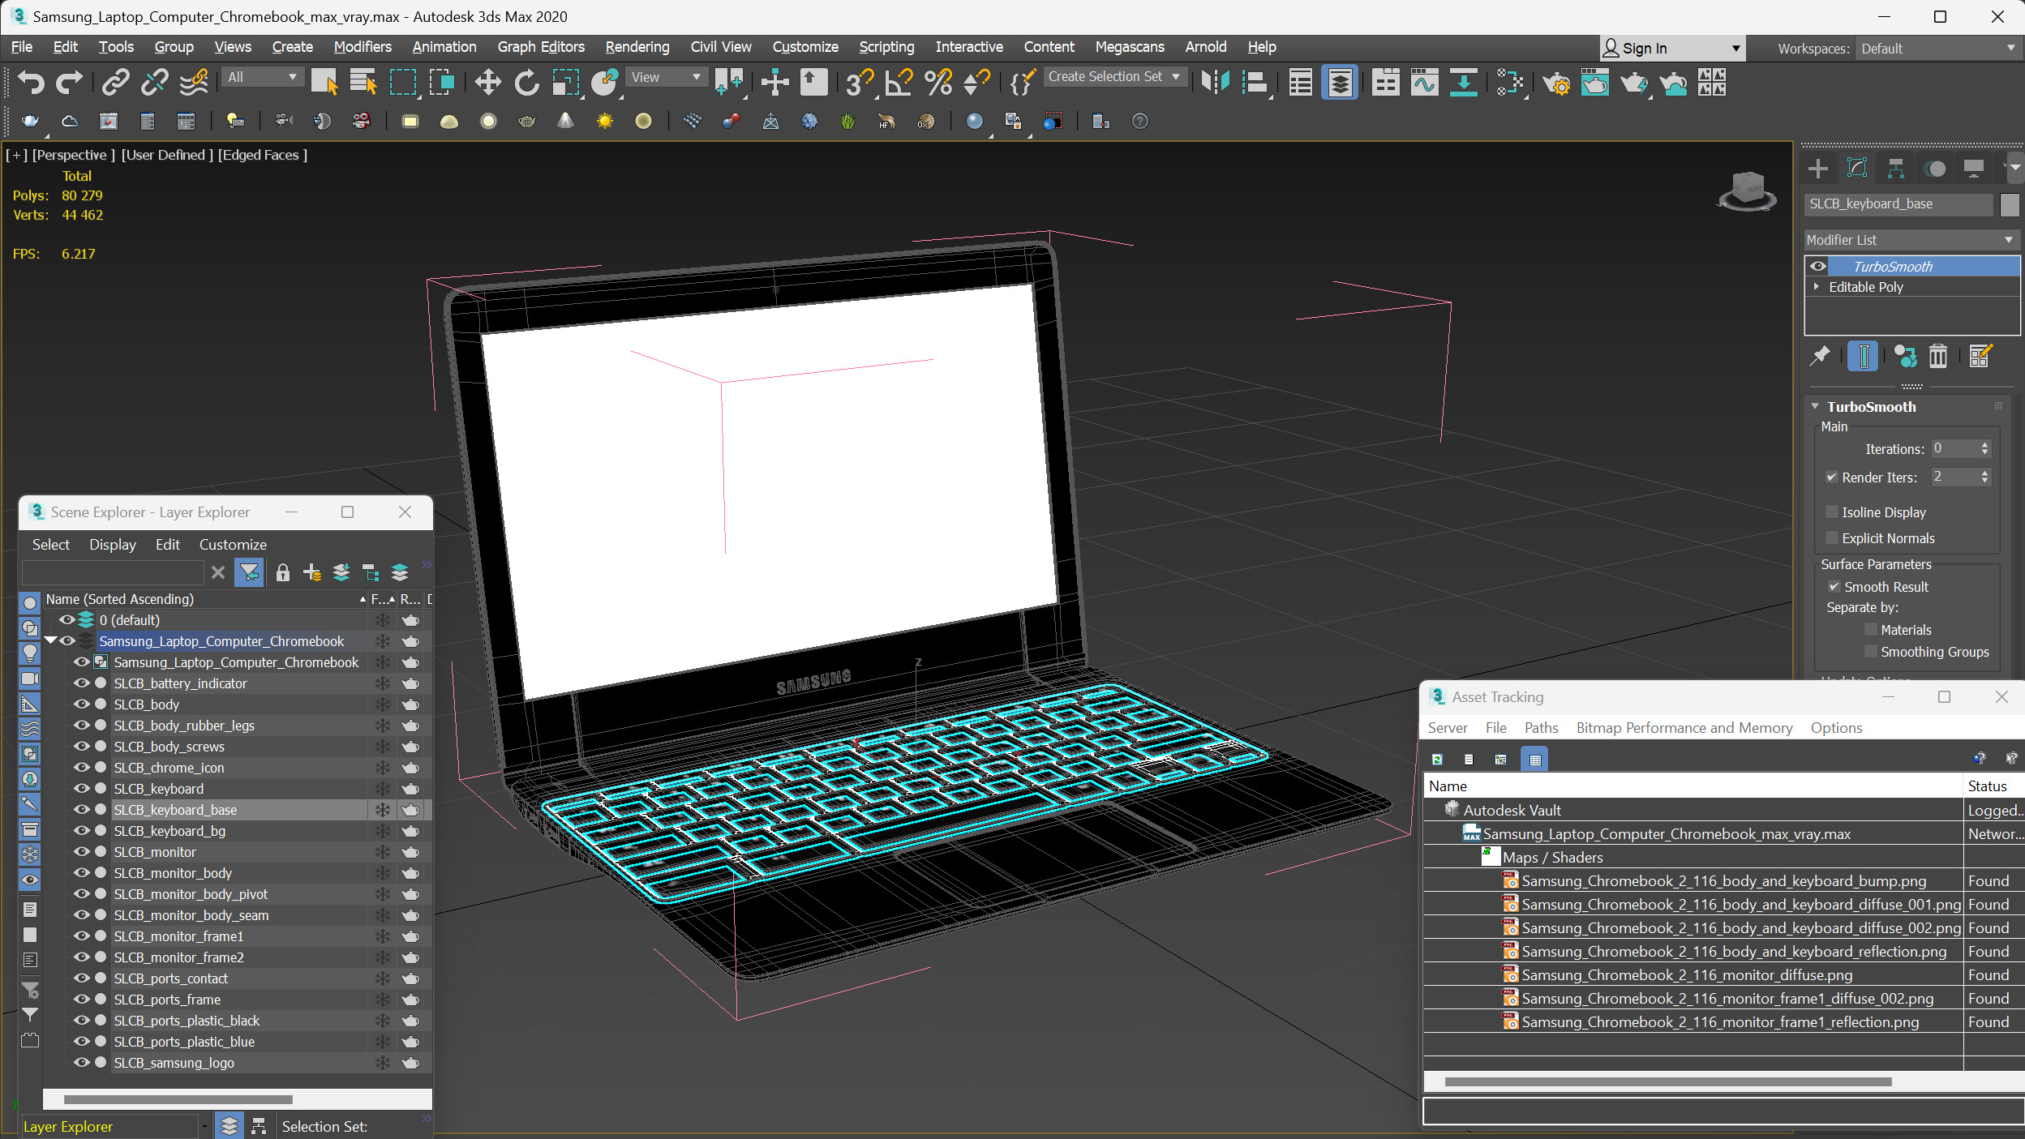Pin the modifier stack
Image resolution: width=2025 pixels, height=1139 pixels.
pos(1821,356)
